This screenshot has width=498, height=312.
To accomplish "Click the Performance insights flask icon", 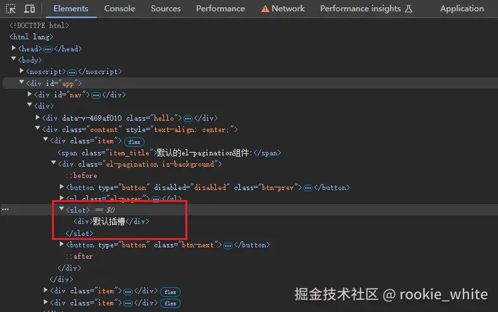I will [x=409, y=9].
